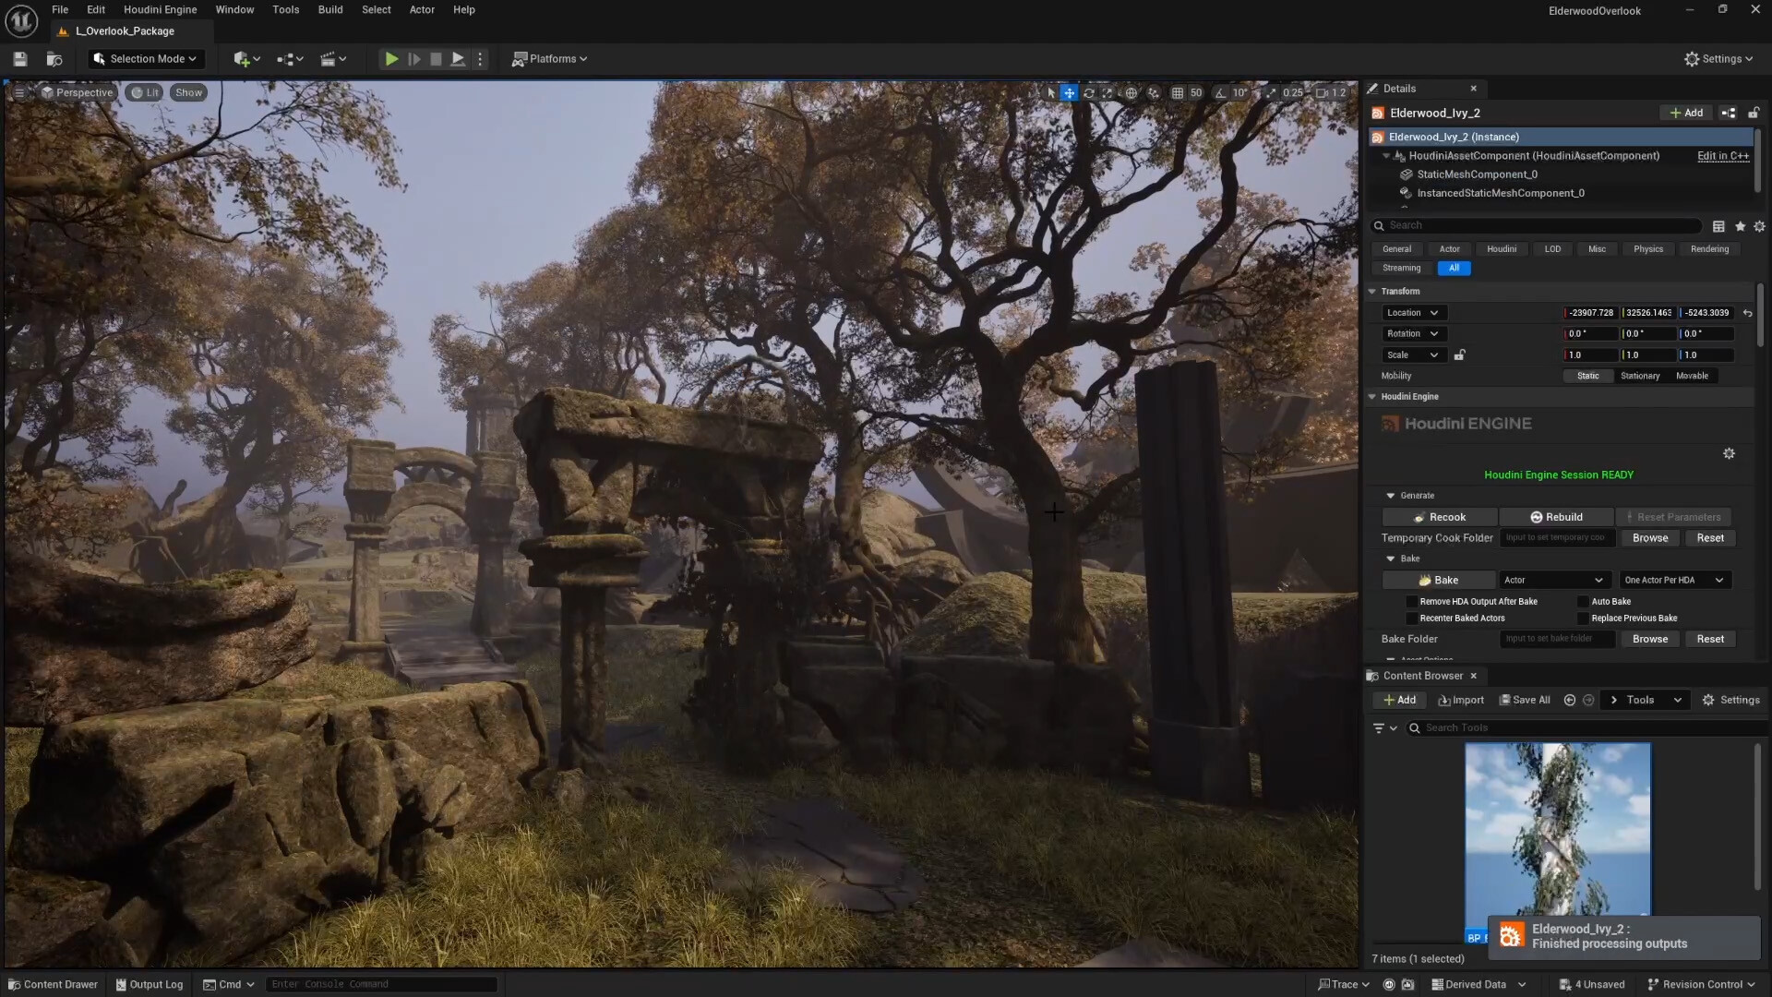Click the snap-to-grid icon in the viewport
The height and width of the screenshot is (997, 1772).
point(1178,92)
